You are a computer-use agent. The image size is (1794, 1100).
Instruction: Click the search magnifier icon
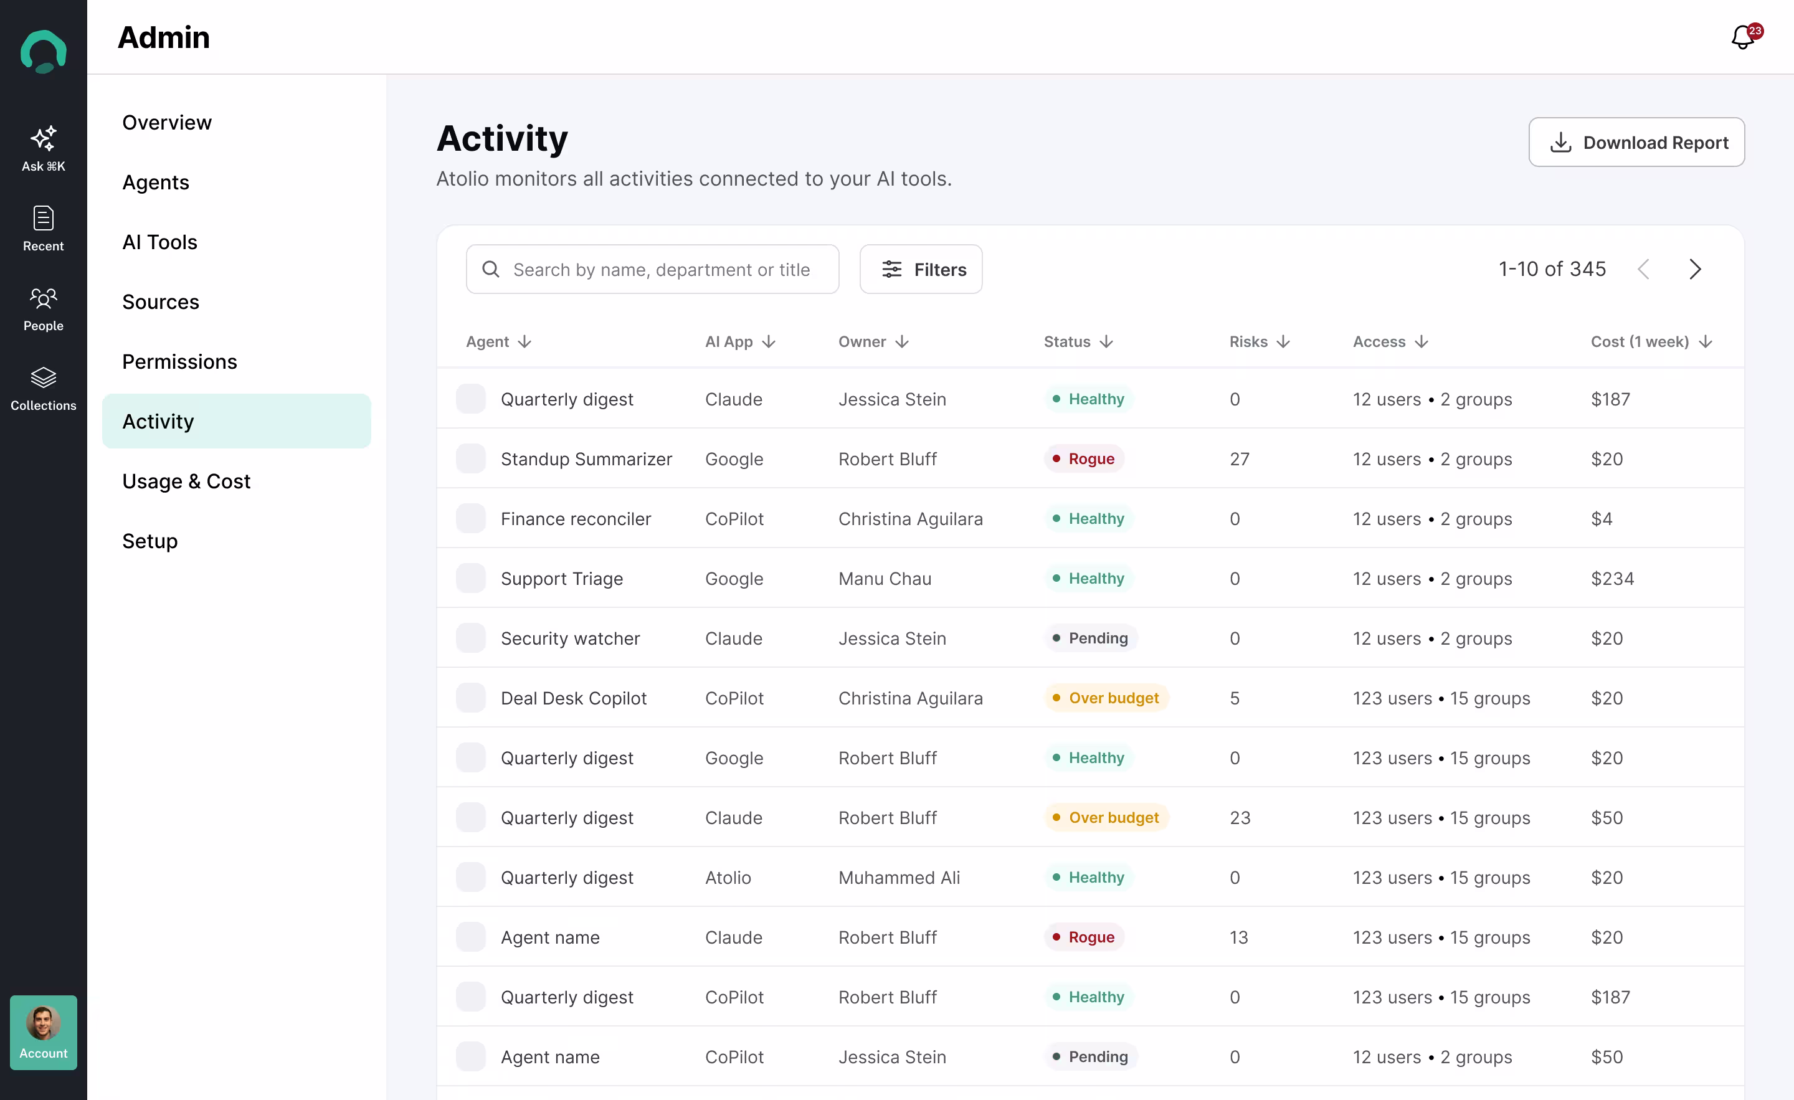[x=491, y=269]
